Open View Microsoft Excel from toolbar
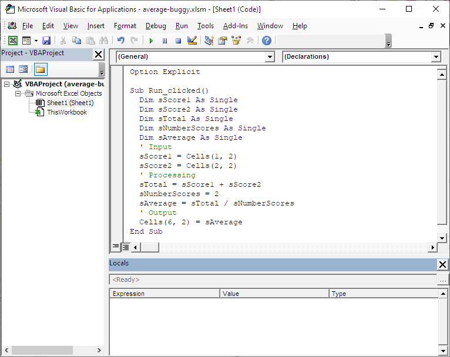 click(12, 41)
